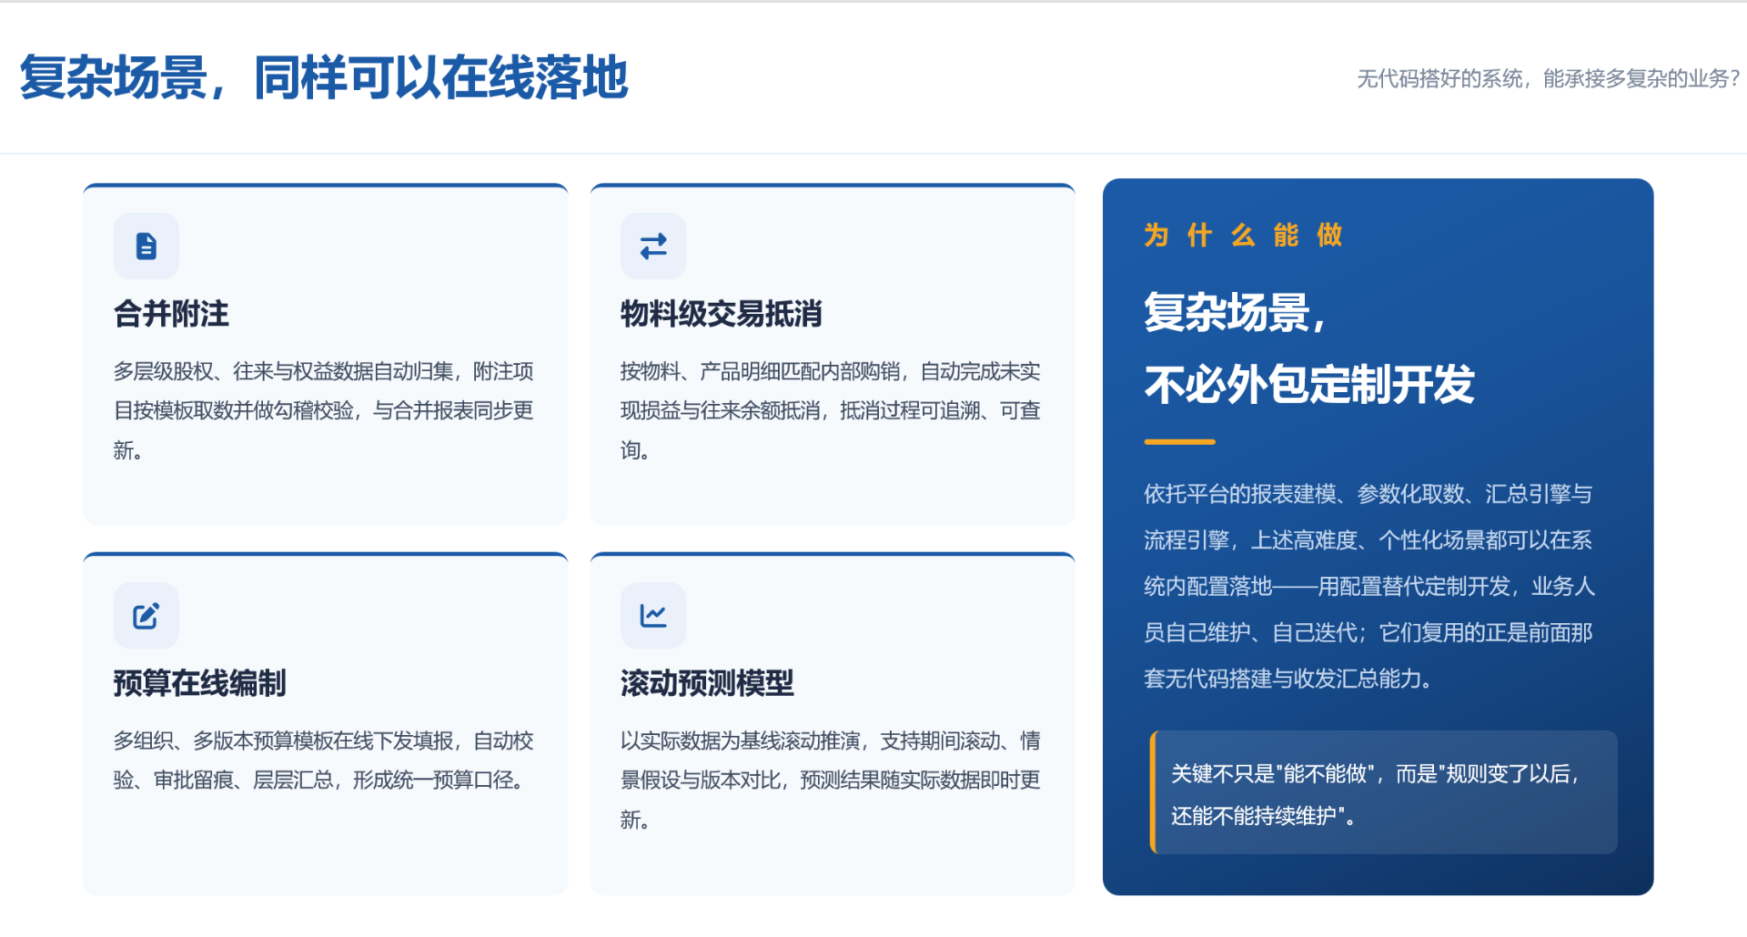Click the line chart icon above 滚动预测模型
This screenshot has width=1747, height=937.
[653, 616]
